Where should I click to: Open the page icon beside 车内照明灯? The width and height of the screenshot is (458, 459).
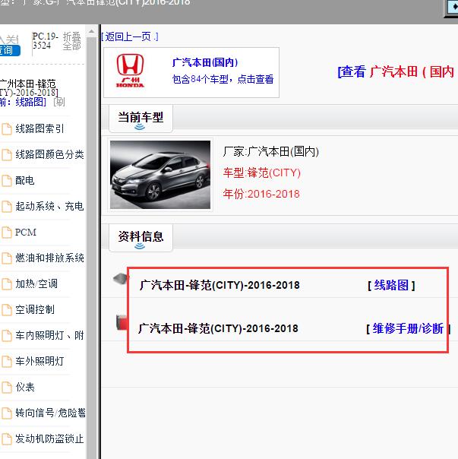point(6,335)
